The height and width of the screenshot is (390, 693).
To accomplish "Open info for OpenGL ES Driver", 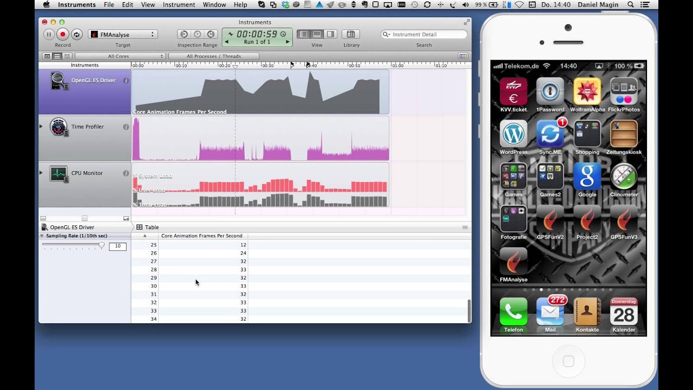I will (126, 81).
